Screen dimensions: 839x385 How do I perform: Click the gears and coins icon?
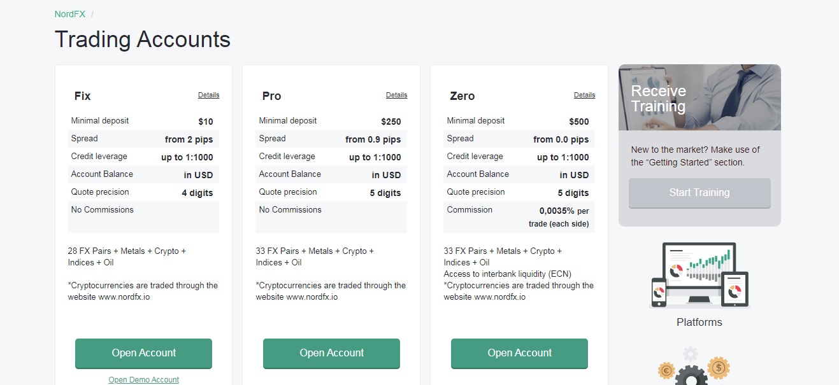click(x=692, y=367)
